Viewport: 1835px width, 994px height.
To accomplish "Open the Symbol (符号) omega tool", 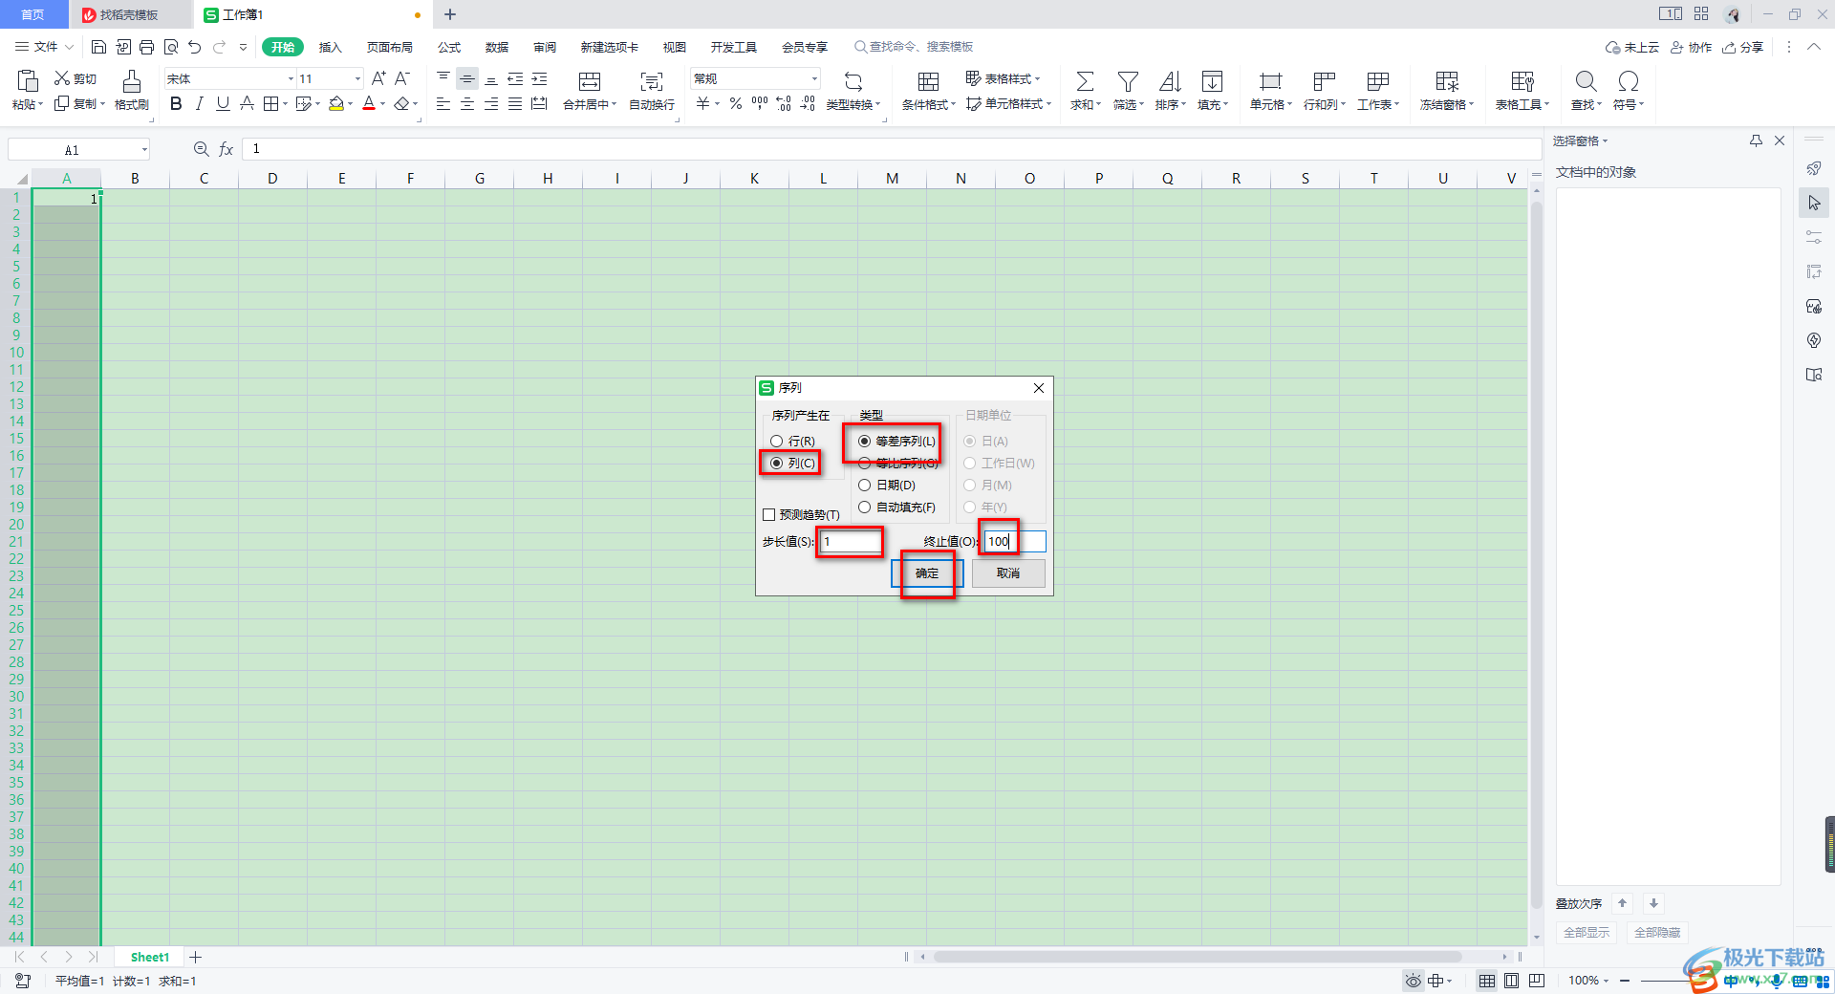I will coord(1629,91).
